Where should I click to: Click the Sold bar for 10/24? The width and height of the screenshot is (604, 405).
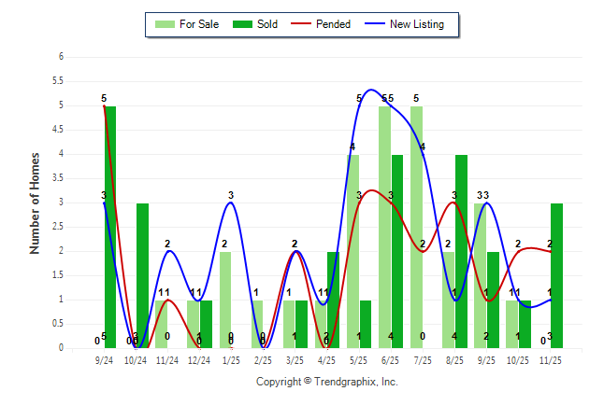click(142, 275)
